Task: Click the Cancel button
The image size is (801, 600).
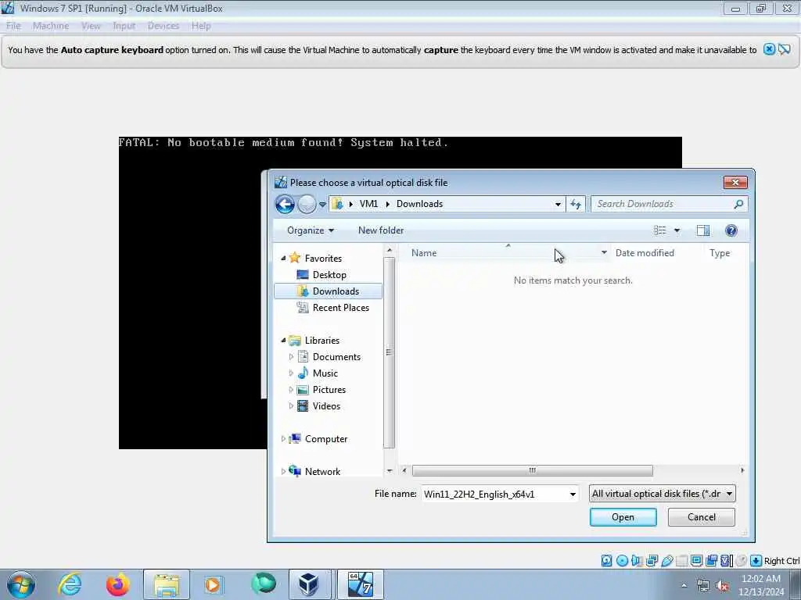Action: [702, 517]
